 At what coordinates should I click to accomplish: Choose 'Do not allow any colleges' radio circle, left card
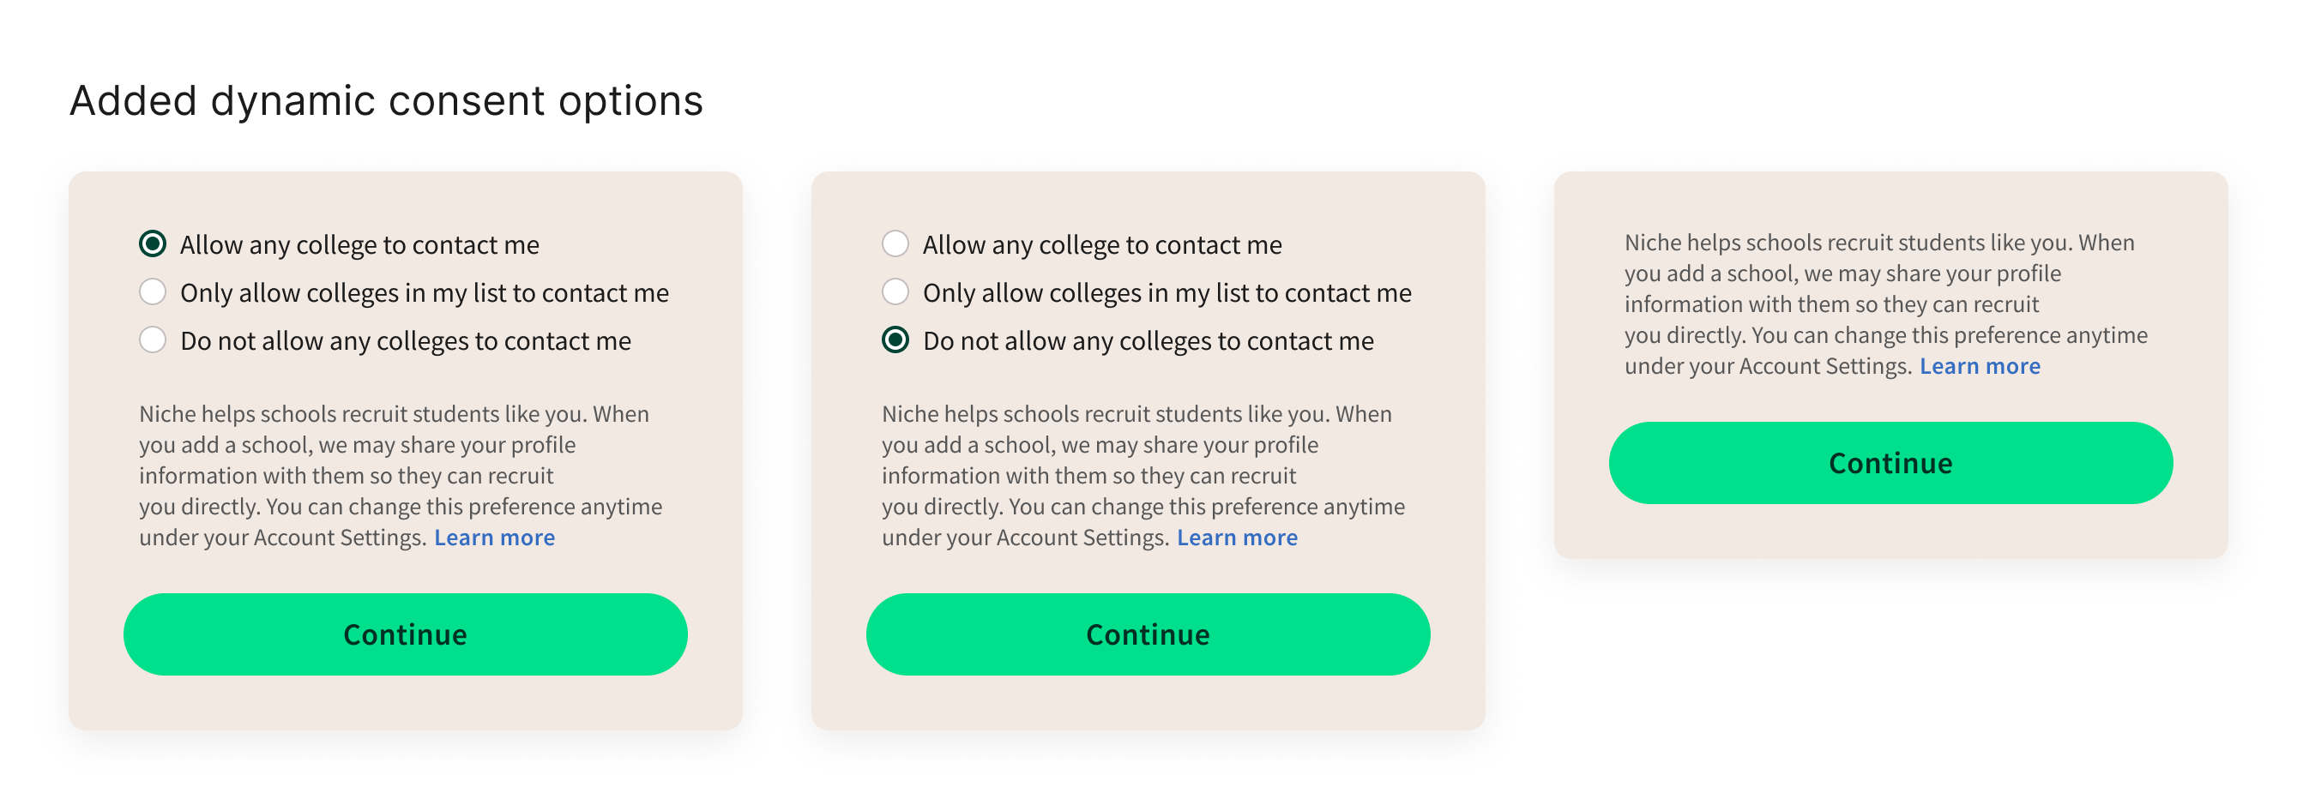153,339
